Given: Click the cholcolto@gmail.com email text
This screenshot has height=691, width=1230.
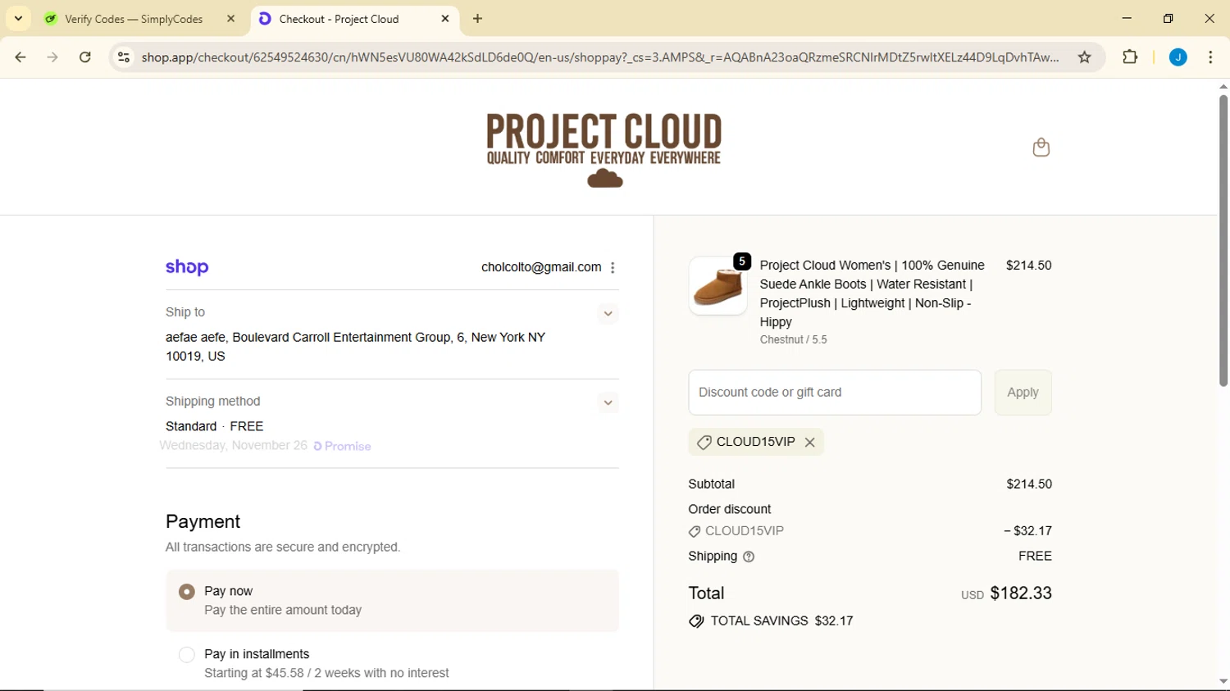Looking at the screenshot, I should pos(541,267).
